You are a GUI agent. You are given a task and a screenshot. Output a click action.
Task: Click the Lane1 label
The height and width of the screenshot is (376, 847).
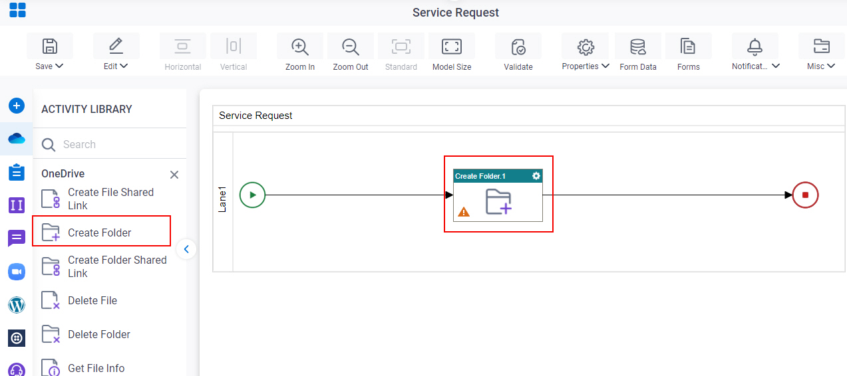[223, 199]
